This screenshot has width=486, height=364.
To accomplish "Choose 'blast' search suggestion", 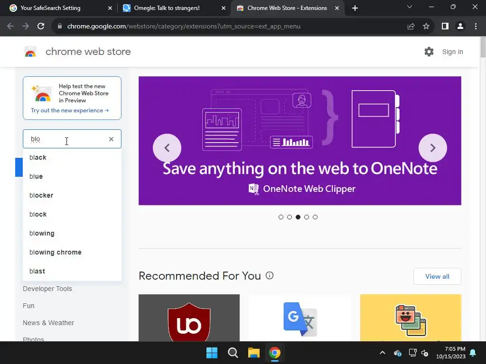I will pyautogui.click(x=72, y=271).
